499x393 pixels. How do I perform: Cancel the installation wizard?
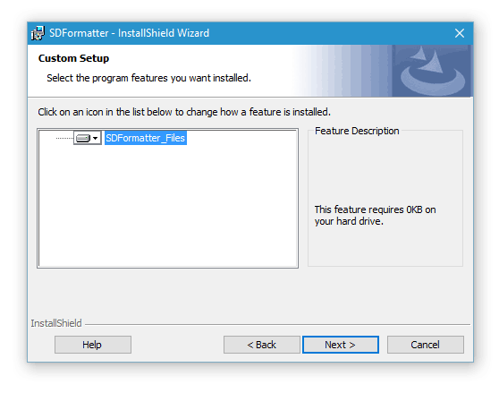click(426, 345)
